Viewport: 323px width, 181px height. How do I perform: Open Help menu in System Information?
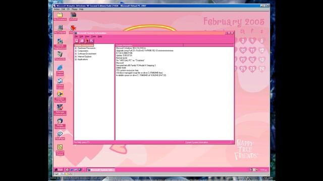(100, 37)
